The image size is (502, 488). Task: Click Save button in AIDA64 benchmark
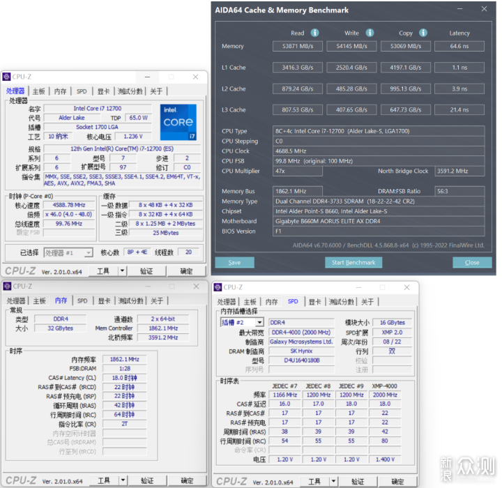234,262
